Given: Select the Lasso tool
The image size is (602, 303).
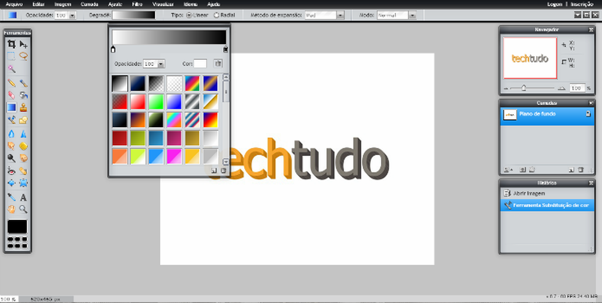Looking at the screenshot, I should pyautogui.click(x=23, y=56).
